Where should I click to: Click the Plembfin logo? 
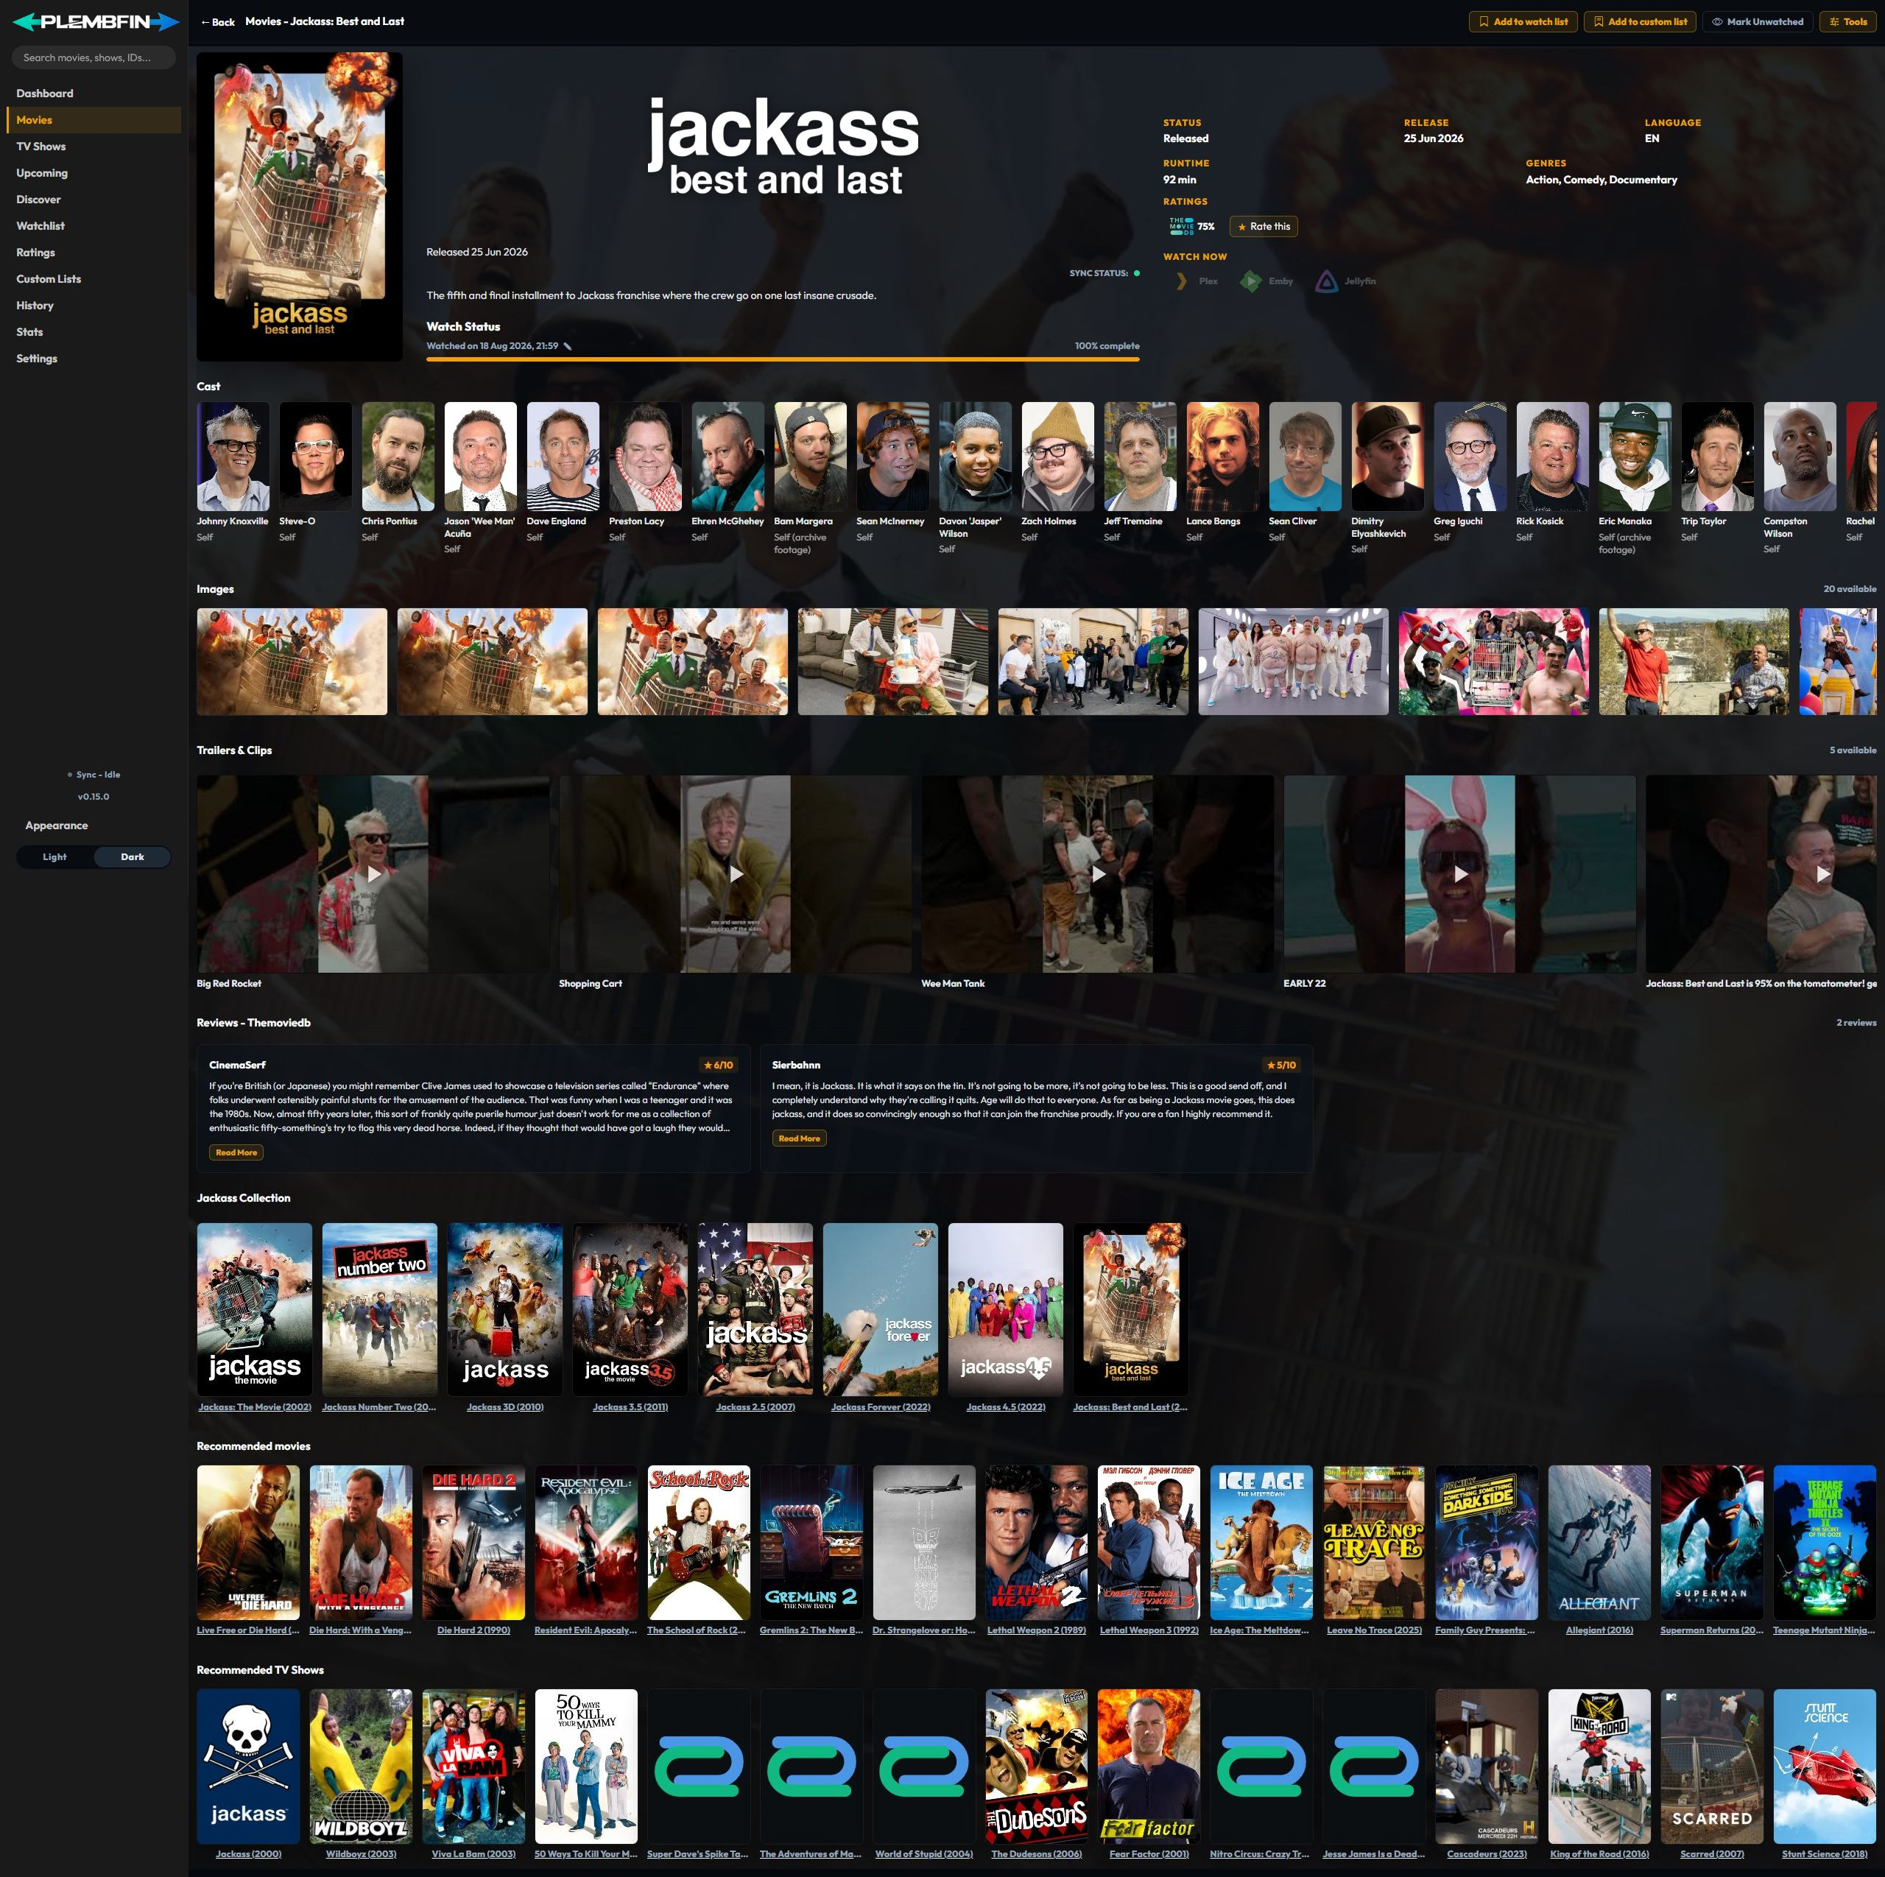tap(95, 21)
